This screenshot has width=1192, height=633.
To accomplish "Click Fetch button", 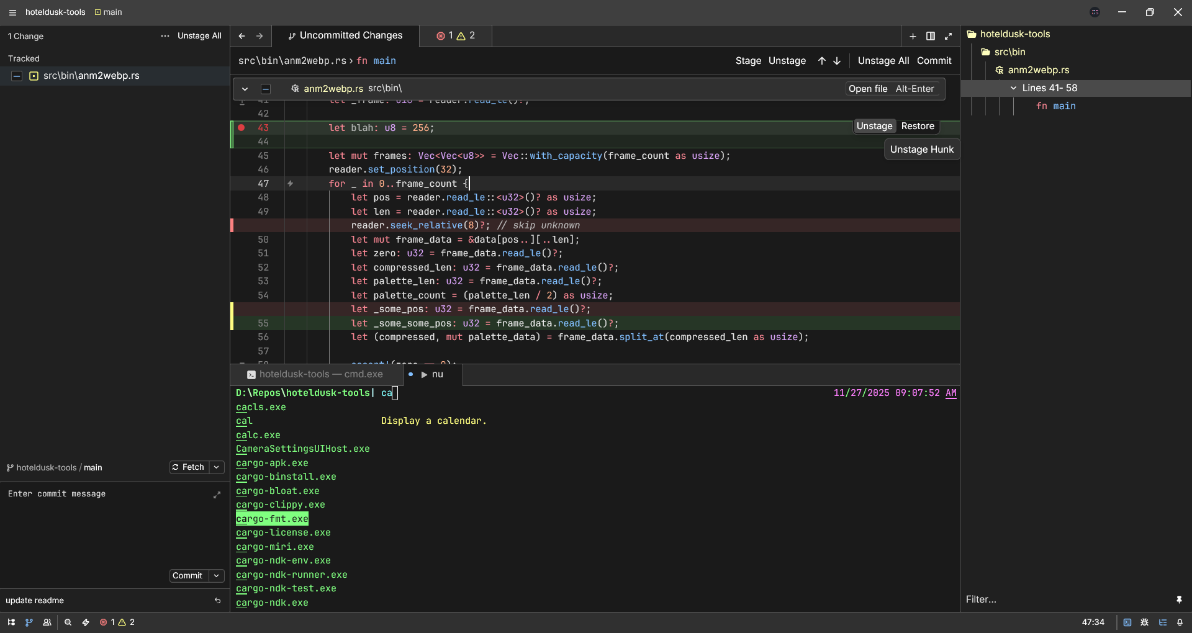I will tap(189, 467).
